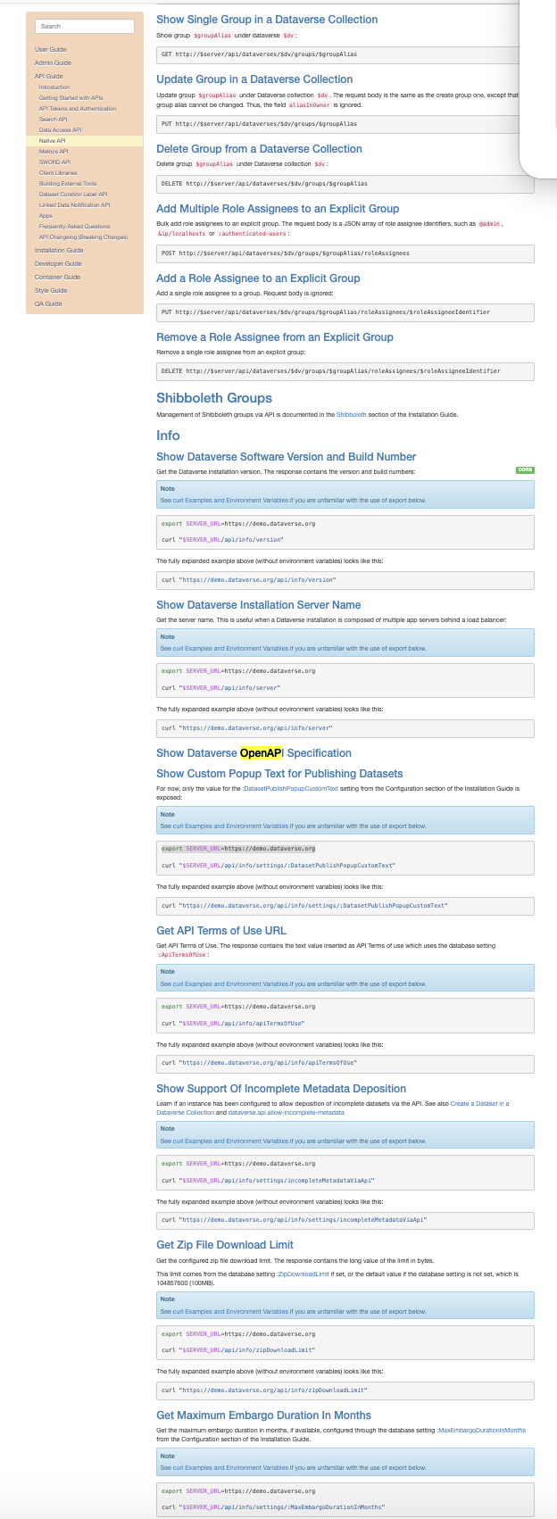Click the Get Zip File Download Limit heading
This screenshot has width=557, height=1519.
[225, 1245]
